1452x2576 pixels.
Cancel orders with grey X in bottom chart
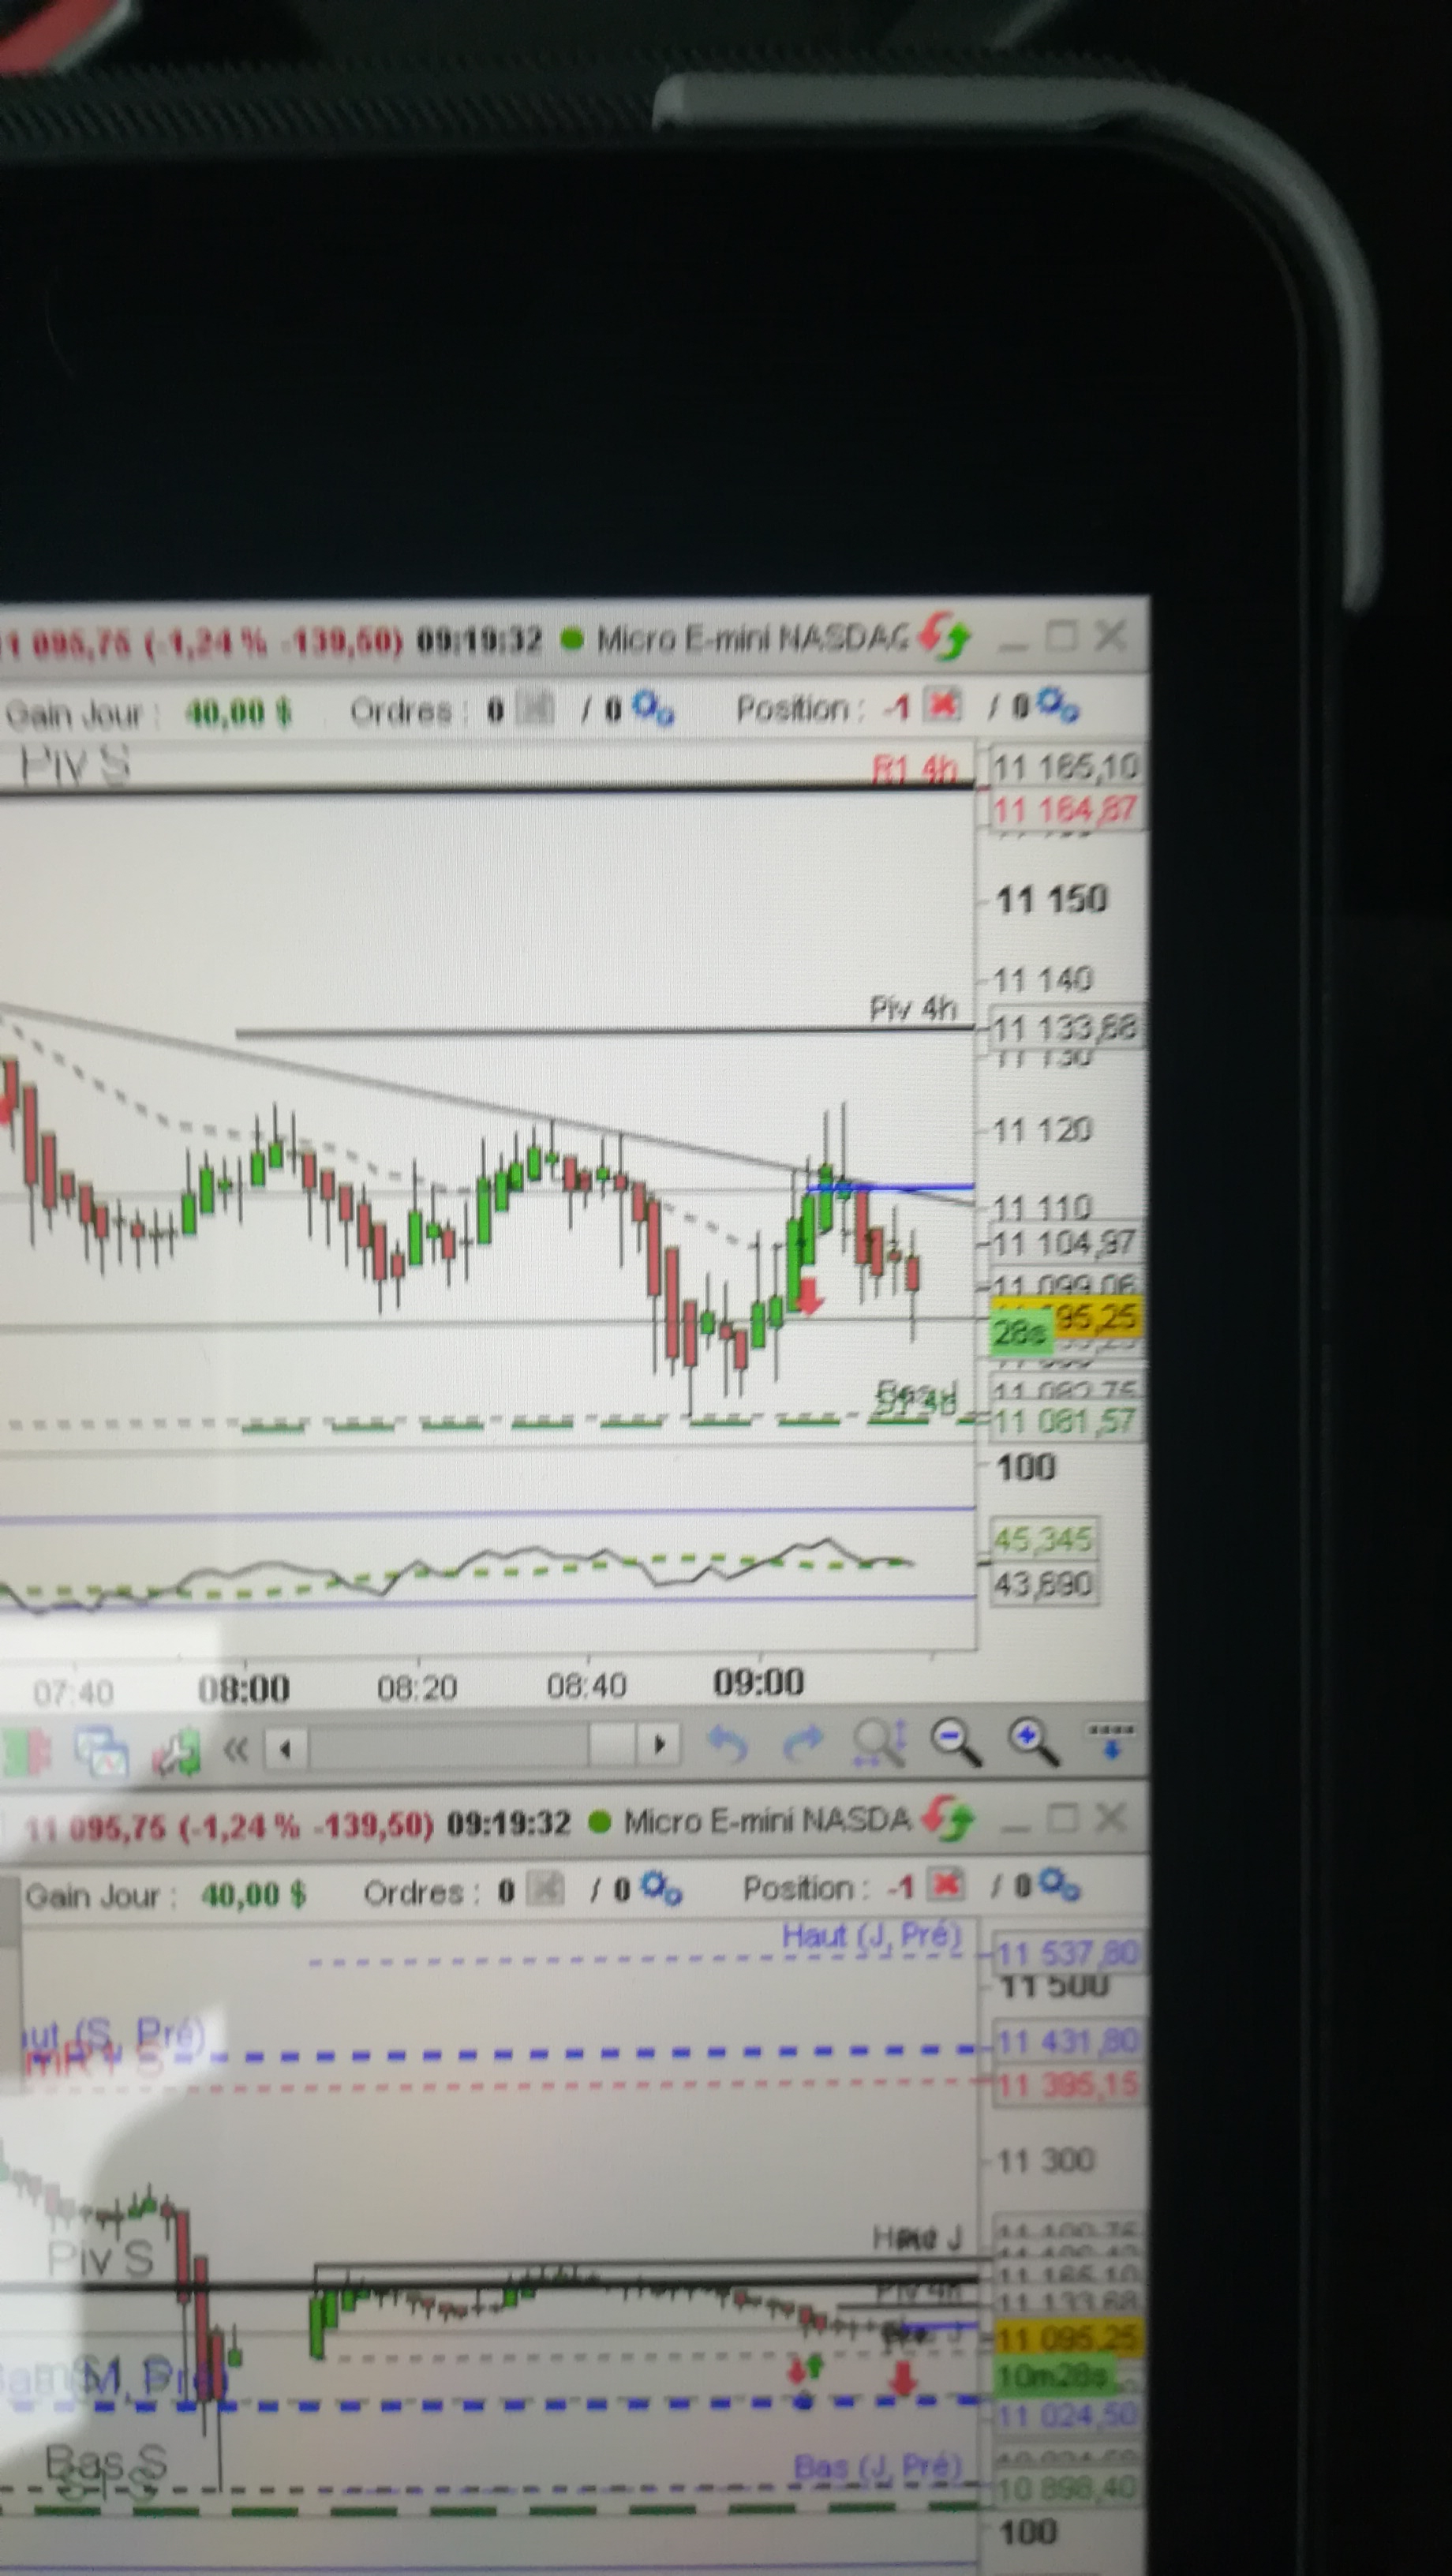544,1889
